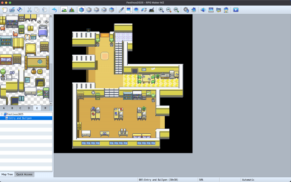Click status bar text '001:Entry and Bullpen (30x30)'
Viewport: 291px width, 182px height.
tap(158, 180)
